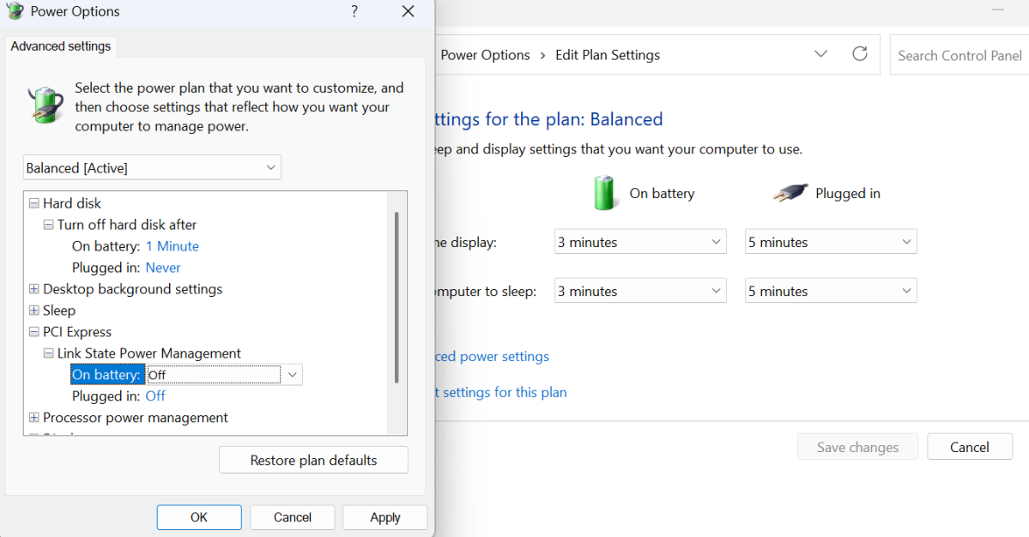This screenshot has width=1029, height=537.
Task: Click the power plan battery plug icon
Action: click(x=45, y=106)
